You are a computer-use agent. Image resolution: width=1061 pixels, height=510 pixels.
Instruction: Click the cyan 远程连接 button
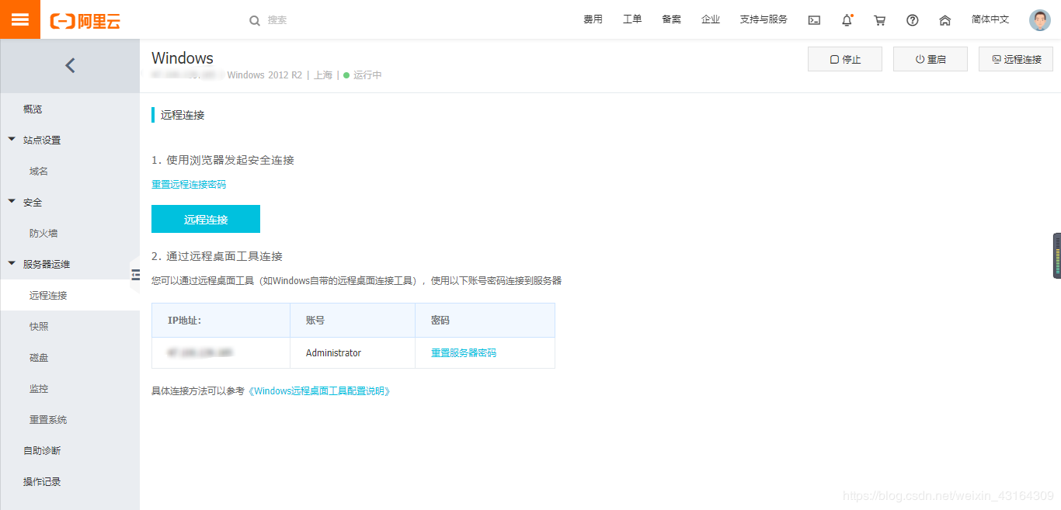205,218
